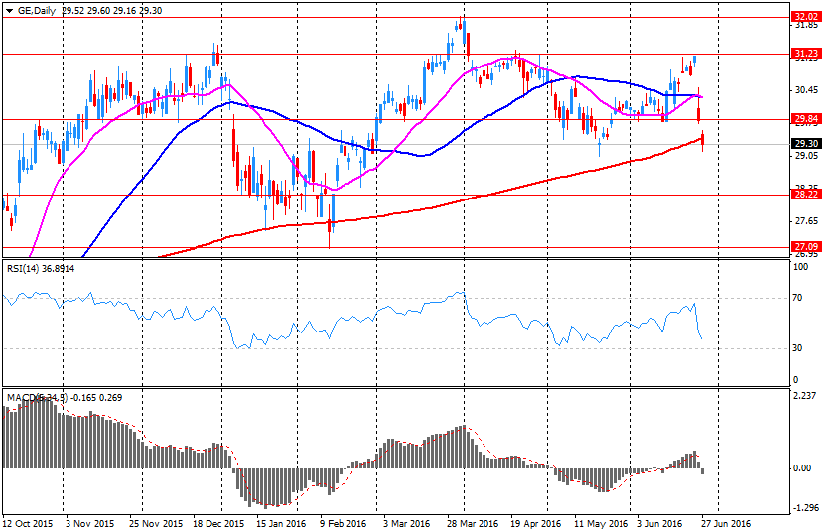The image size is (829, 532).
Task: Click the 27.65 price scale value
Action: point(806,221)
